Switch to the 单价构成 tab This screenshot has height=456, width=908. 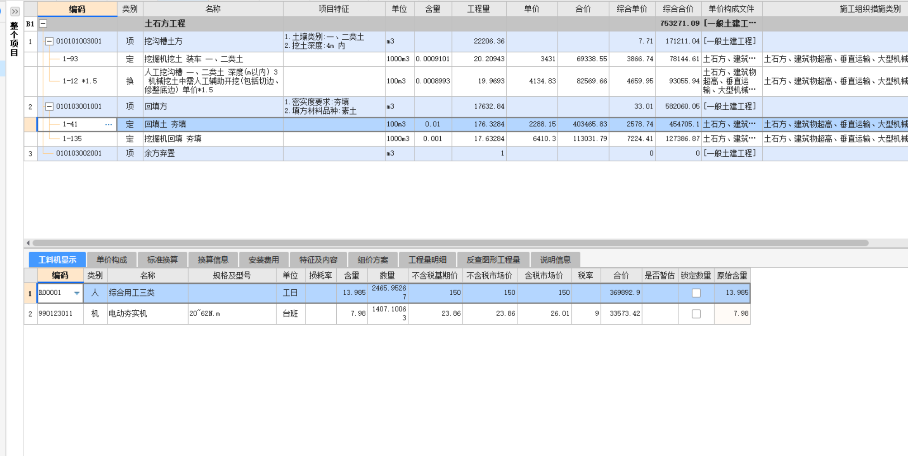(112, 260)
